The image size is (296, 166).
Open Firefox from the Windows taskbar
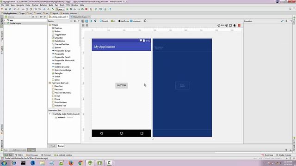click(71, 163)
